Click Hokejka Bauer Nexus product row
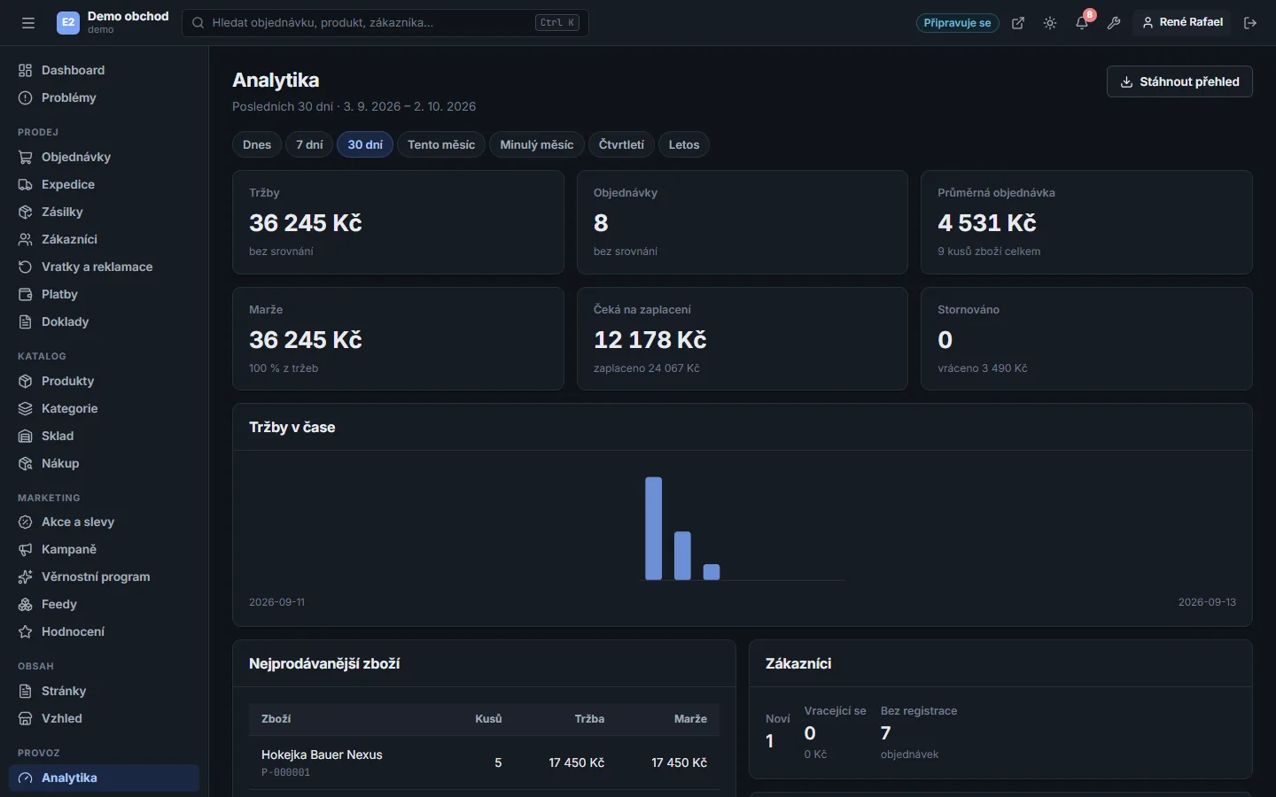 pos(484,762)
